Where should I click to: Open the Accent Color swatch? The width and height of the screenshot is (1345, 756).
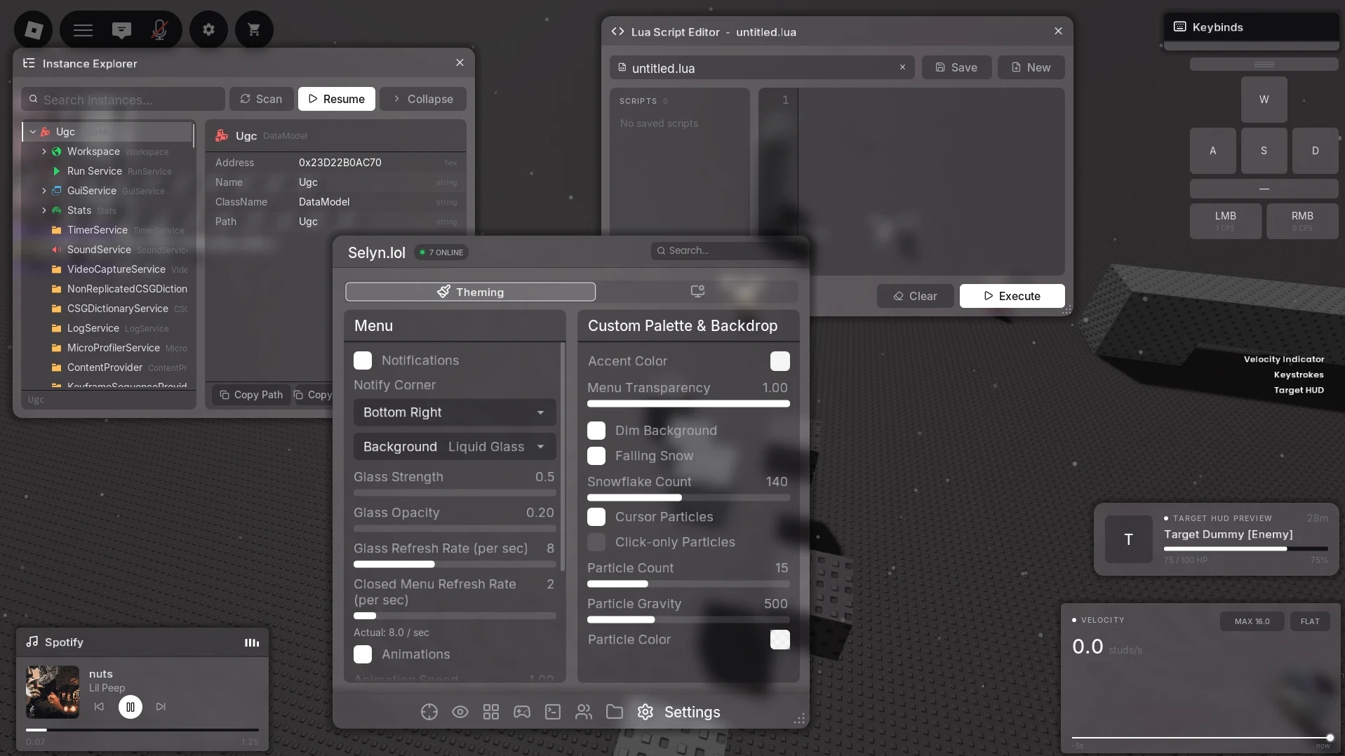coord(780,361)
